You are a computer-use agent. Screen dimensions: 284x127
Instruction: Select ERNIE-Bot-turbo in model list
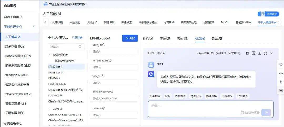click(58, 84)
